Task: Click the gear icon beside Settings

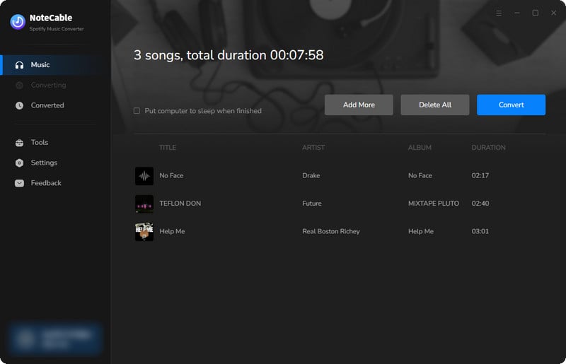Action: [x=20, y=163]
